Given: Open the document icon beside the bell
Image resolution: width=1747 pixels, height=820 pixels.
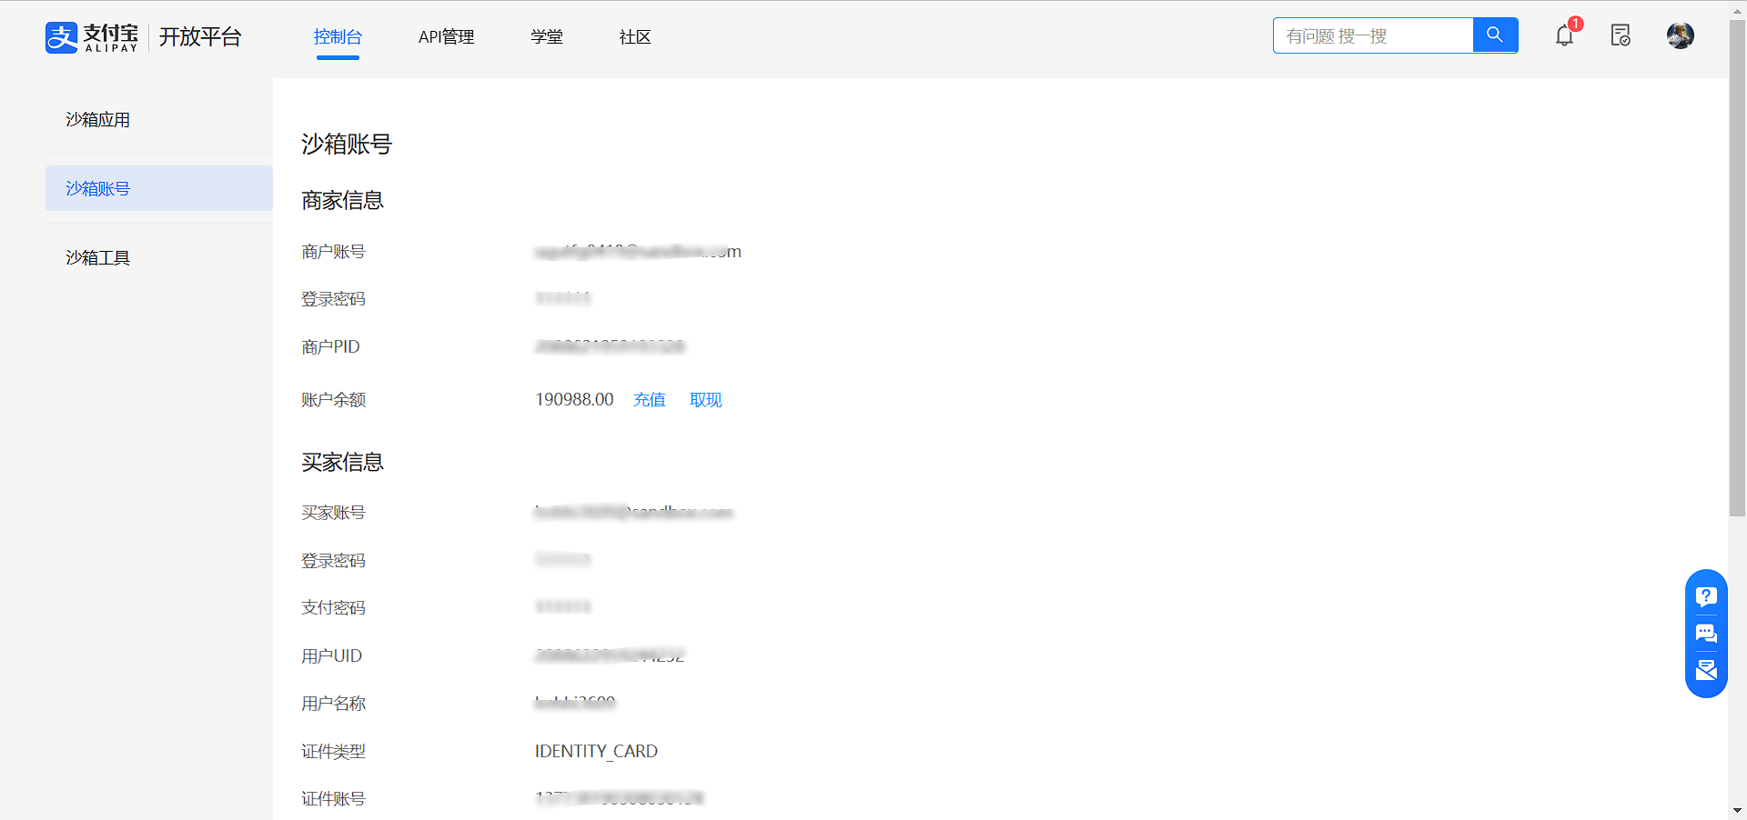Looking at the screenshot, I should tap(1621, 36).
